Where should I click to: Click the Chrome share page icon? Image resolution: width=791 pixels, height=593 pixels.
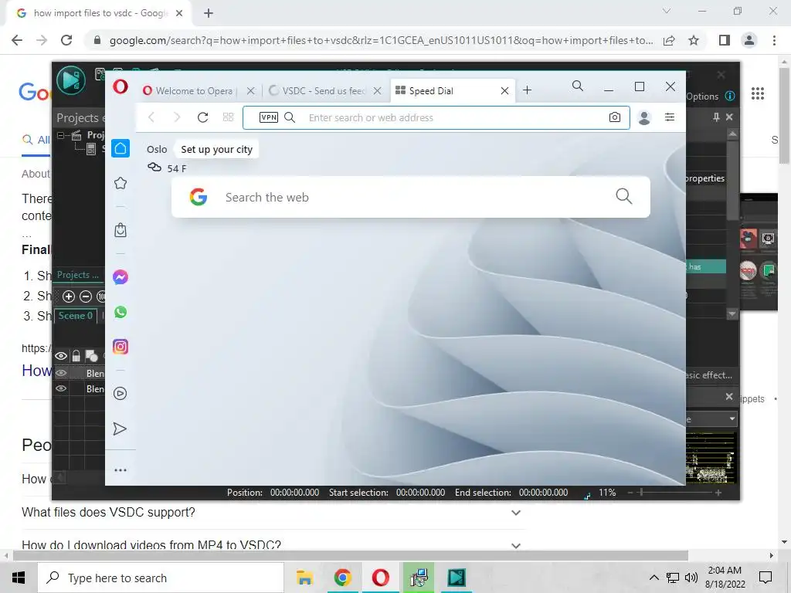coord(669,40)
